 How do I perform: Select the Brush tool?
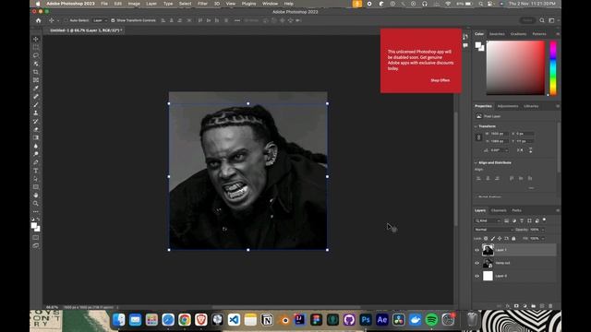pyautogui.click(x=36, y=104)
